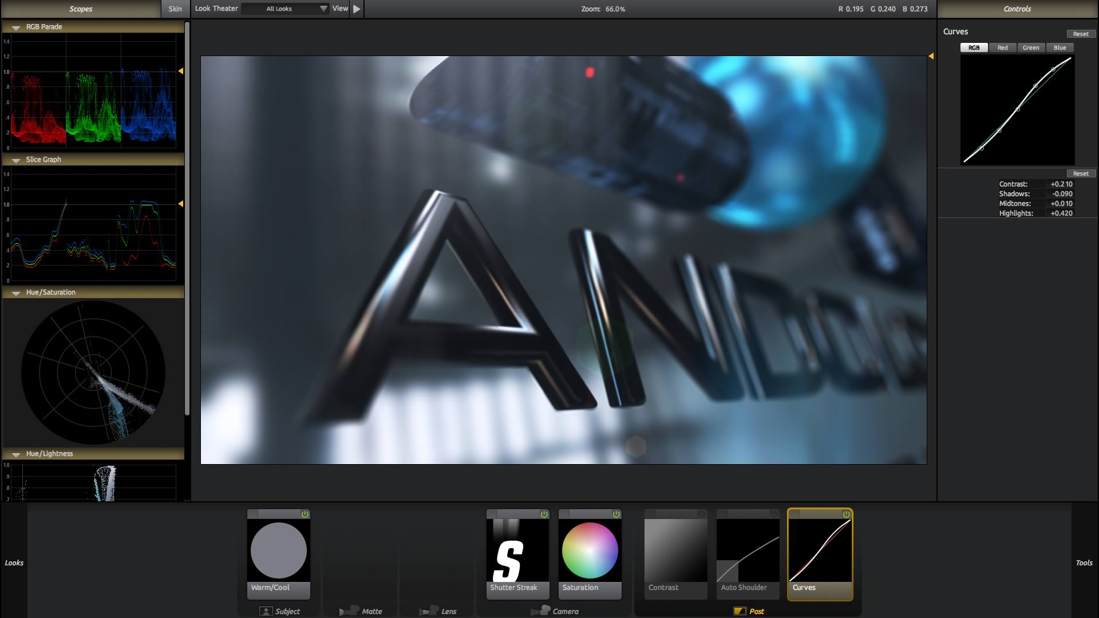1099x618 pixels.
Task: Collapse the Hue/Saturation scope
Action: 16,293
